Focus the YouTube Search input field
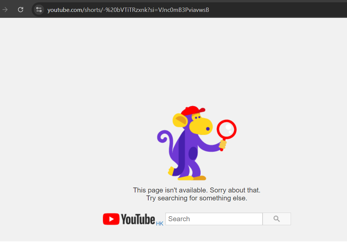The height and width of the screenshot is (242, 347). (x=214, y=219)
